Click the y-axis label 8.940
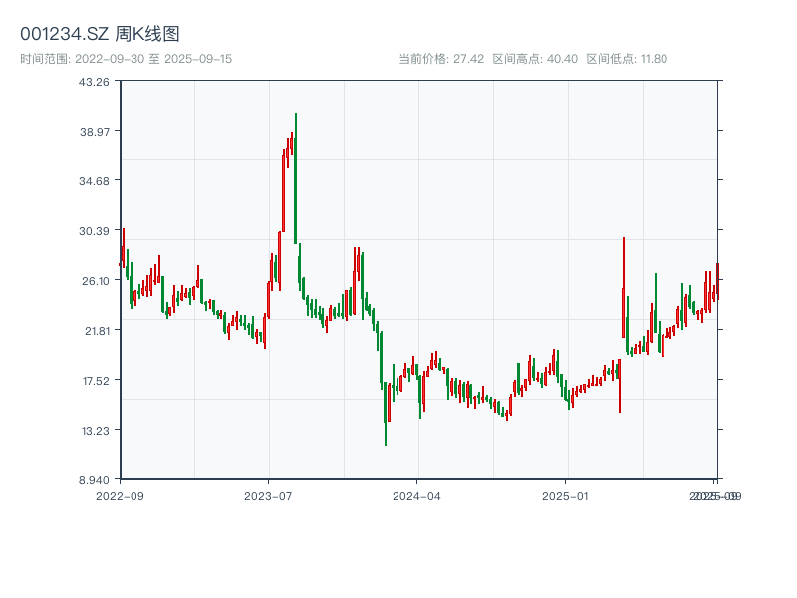The height and width of the screenshot is (598, 797). click(94, 480)
